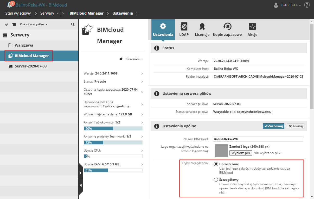Click info icon beside Ustawienia serwera plików

pos(157,94)
